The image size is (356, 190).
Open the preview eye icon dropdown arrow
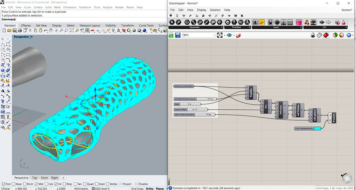tap(233, 35)
